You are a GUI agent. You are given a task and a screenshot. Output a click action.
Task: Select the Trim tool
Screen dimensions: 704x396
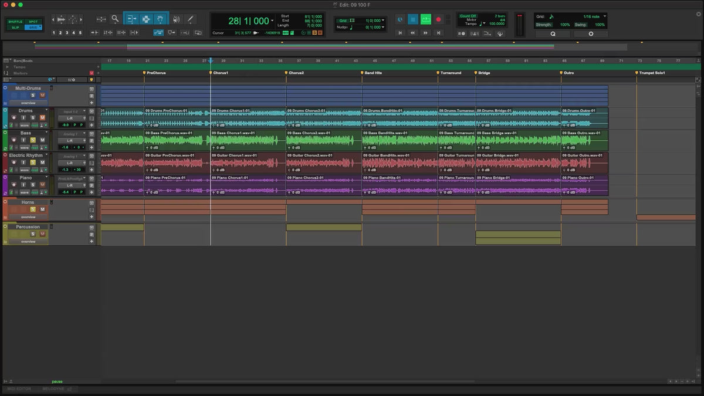pos(131,19)
